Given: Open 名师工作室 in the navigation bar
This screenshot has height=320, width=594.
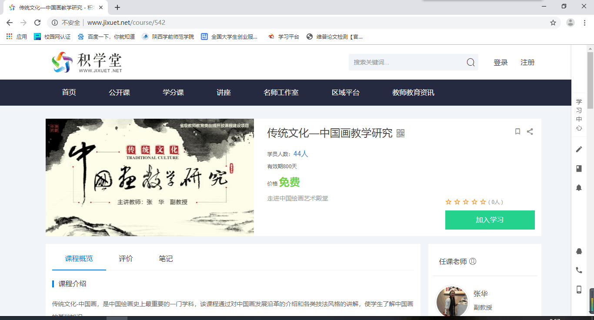Looking at the screenshot, I should [x=281, y=93].
